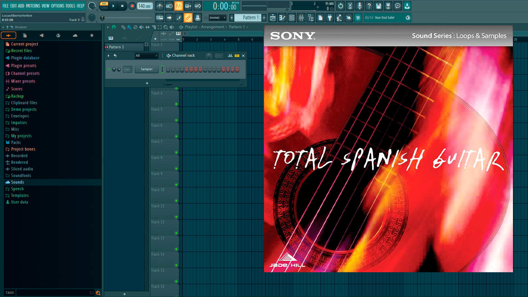Viewport: 528px width, 297px height.
Task: Open the channel filter dropdown showing All
Action: [x=146, y=56]
